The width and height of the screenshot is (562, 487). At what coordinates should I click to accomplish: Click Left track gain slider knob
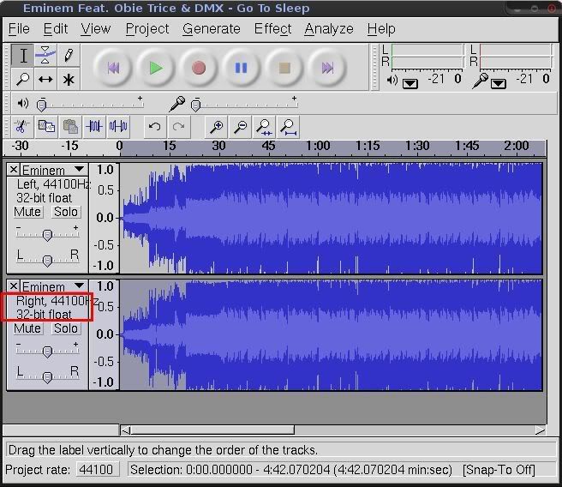point(47,235)
